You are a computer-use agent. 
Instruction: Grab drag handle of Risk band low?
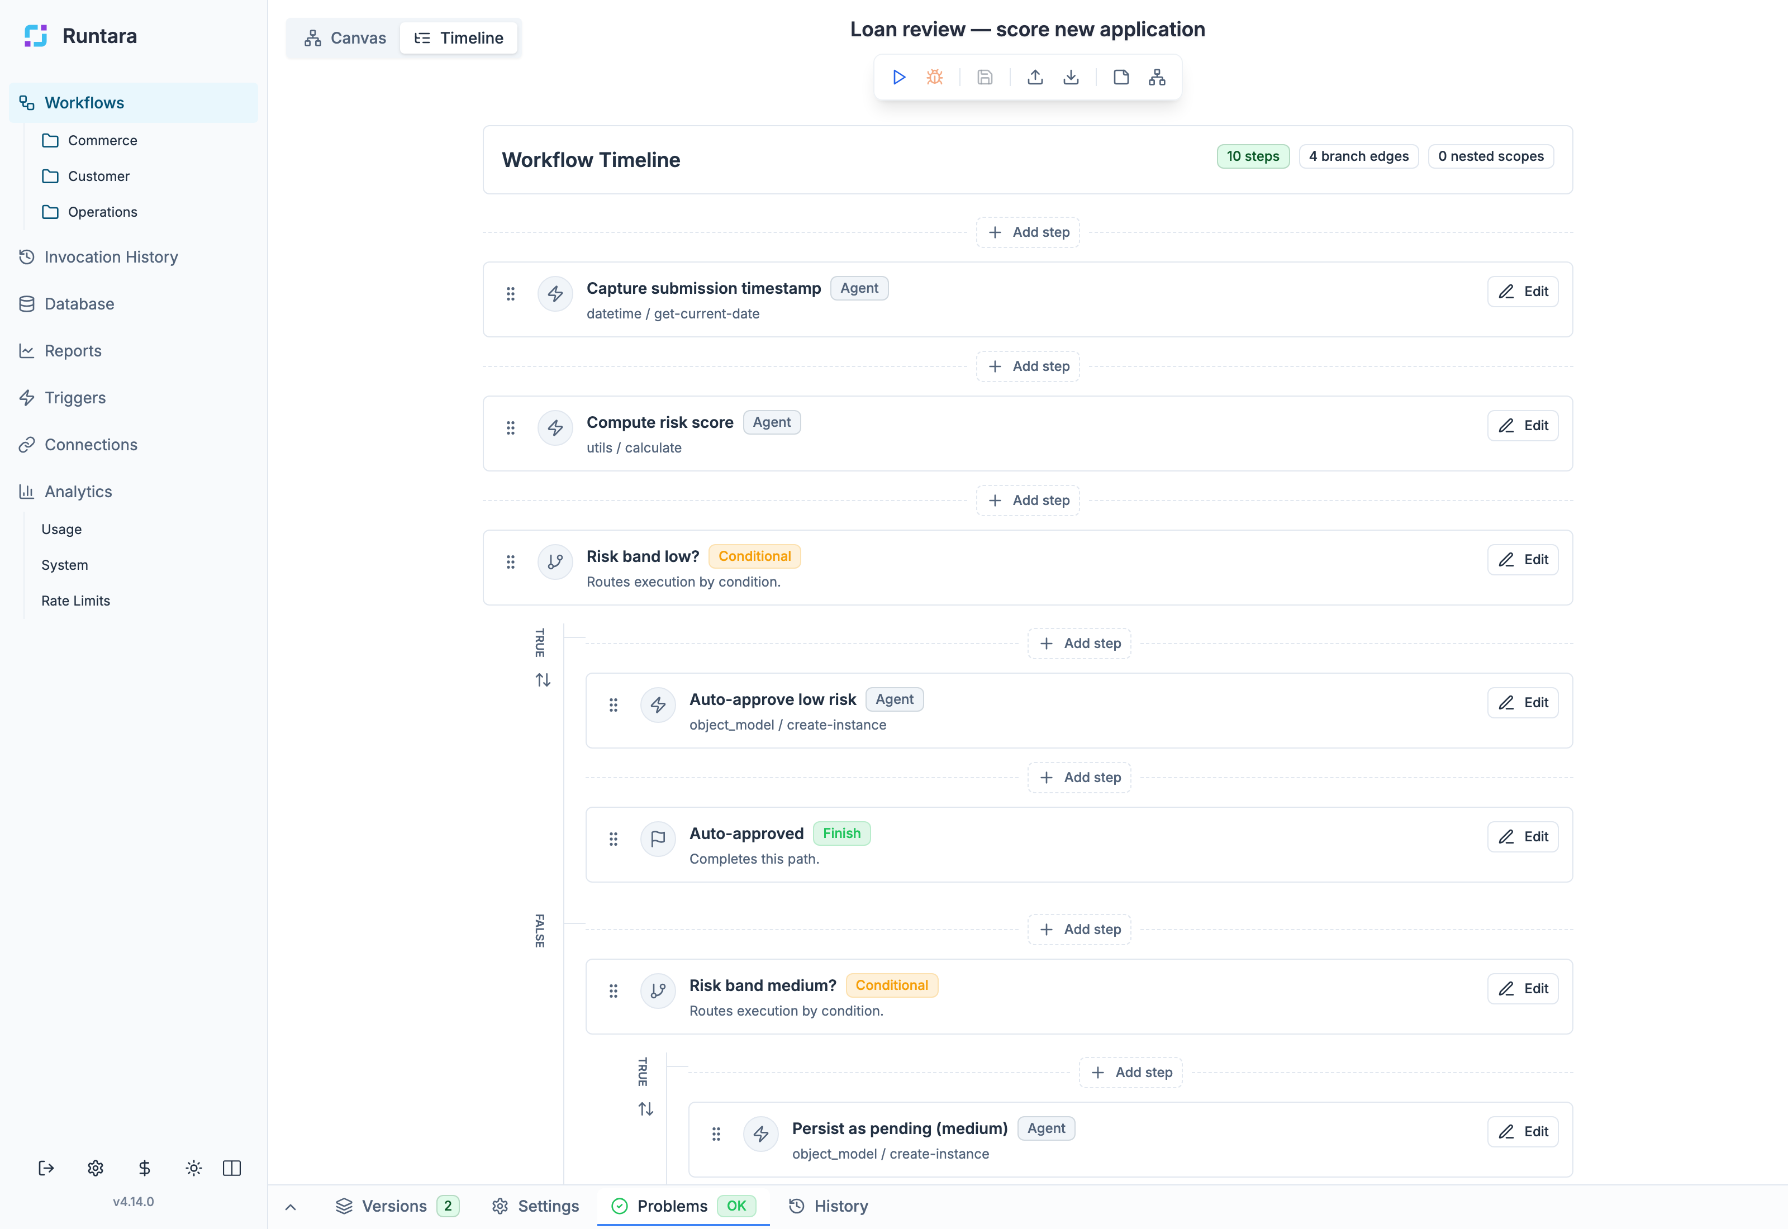tap(511, 561)
